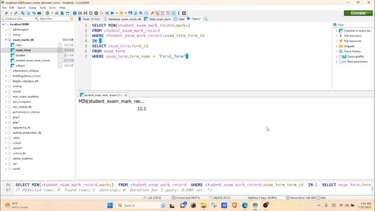Click the MySQL 8.0.31 status bar entry
This screenshot has height=211, width=375.
(220, 198)
